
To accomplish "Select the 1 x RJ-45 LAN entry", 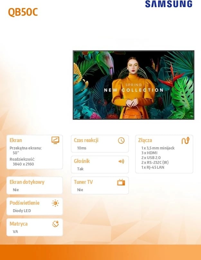I will tap(153, 167).
